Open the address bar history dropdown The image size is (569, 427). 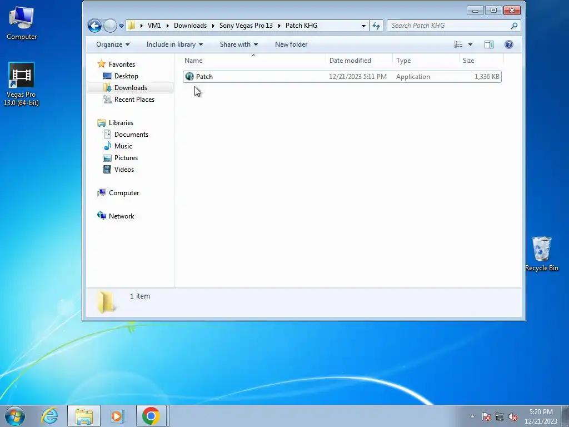coord(363,26)
